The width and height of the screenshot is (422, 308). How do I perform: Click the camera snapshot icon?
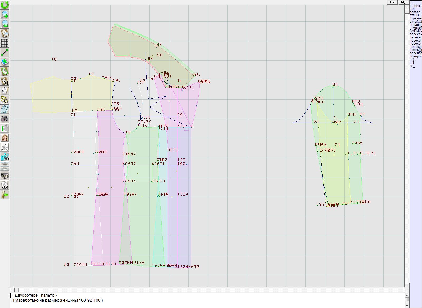5,119
